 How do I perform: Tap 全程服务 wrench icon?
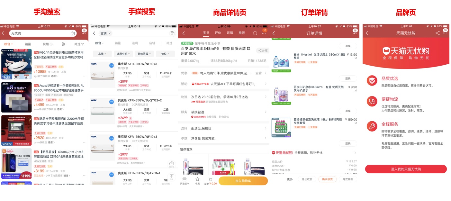click(372, 126)
